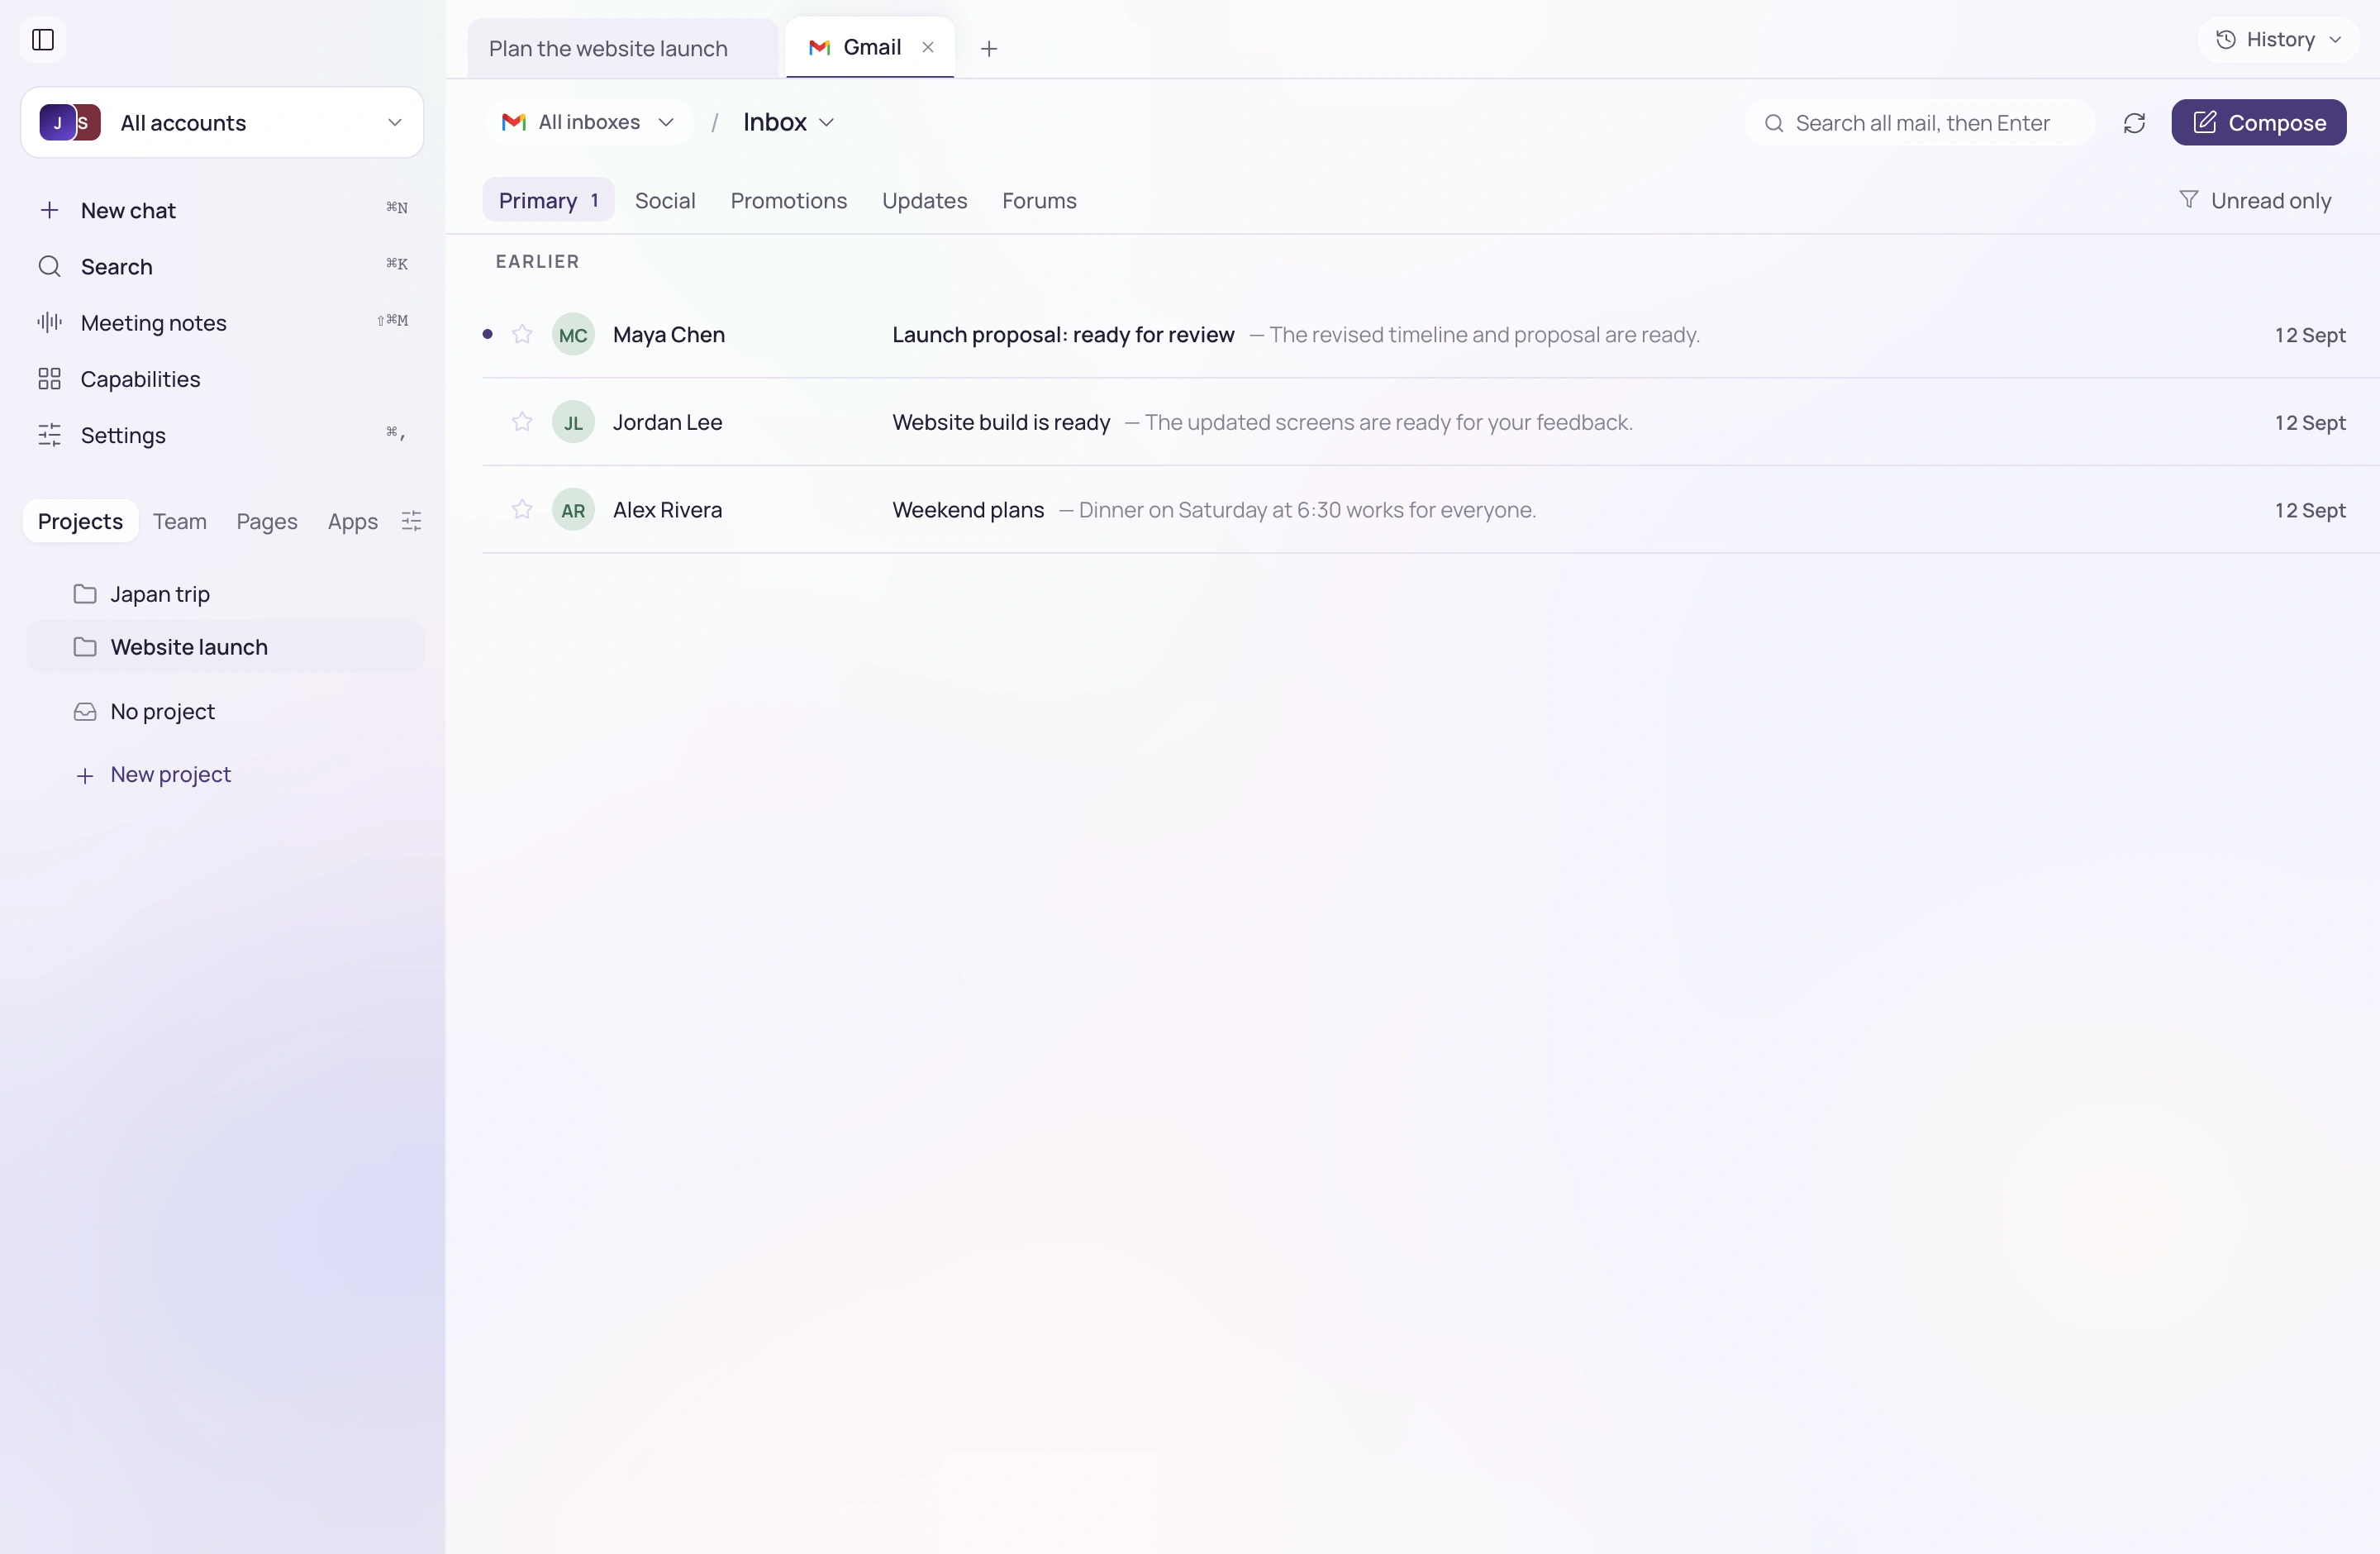Open the Promotions tab
2380x1554 pixels.
[789, 201]
